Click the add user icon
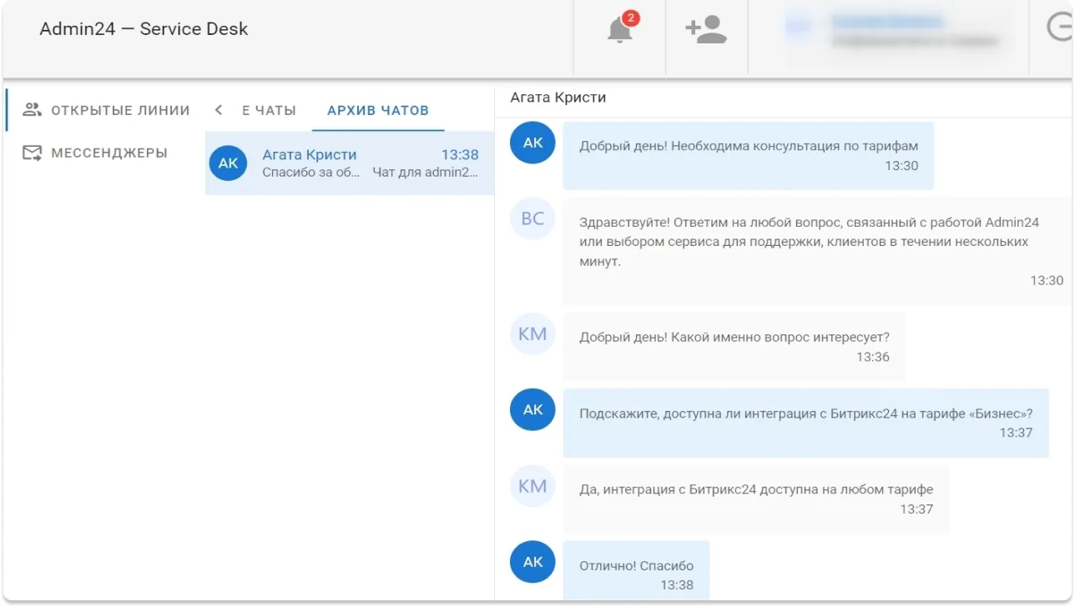 point(706,30)
